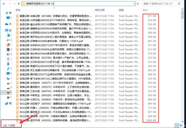Click the 555 KB size cell
186x128 pixels.
pyautogui.click(x=152, y=83)
